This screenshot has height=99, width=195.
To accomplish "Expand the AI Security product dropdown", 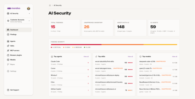I will 29,13.
